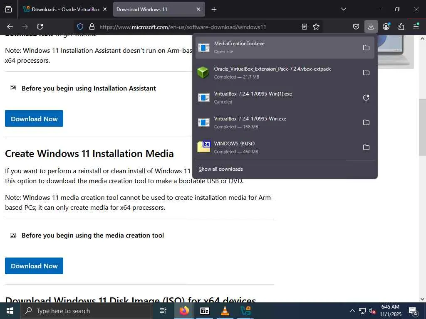Image resolution: width=426 pixels, height=319 pixels.
Task: Open the clock showing 6:45 AM
Action: pos(390,311)
